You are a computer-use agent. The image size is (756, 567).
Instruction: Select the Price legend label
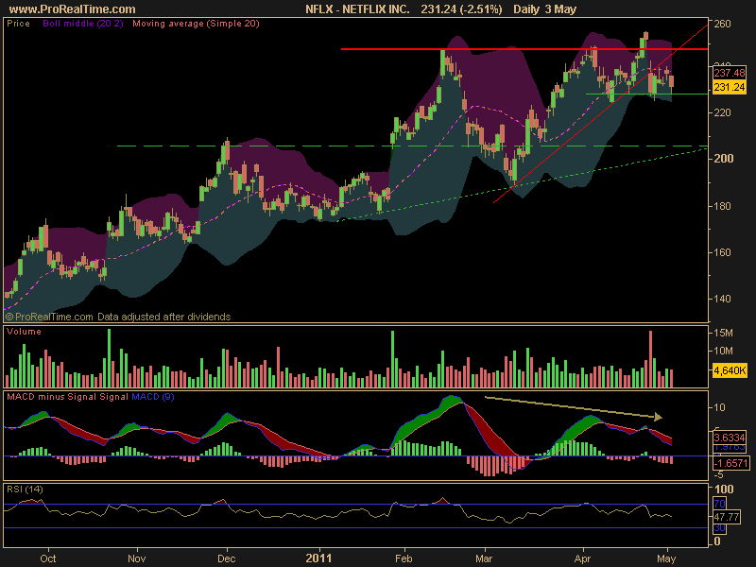coord(18,23)
